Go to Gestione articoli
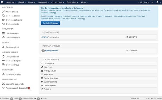Viewport: 162px width, 100px height. [x=13, y=16]
